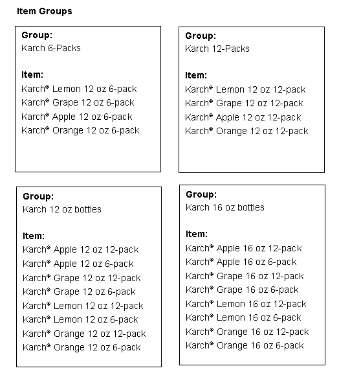
Task: Click Karch Apple 12 oz 12-pack in 12-Packs group
Action: (243, 118)
